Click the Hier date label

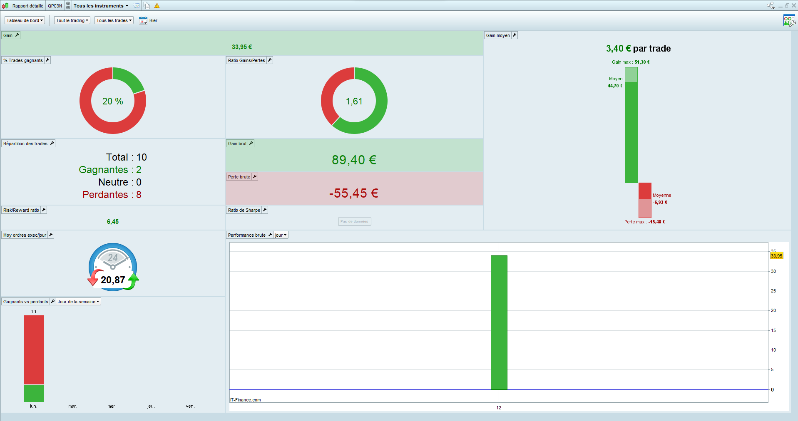point(154,20)
